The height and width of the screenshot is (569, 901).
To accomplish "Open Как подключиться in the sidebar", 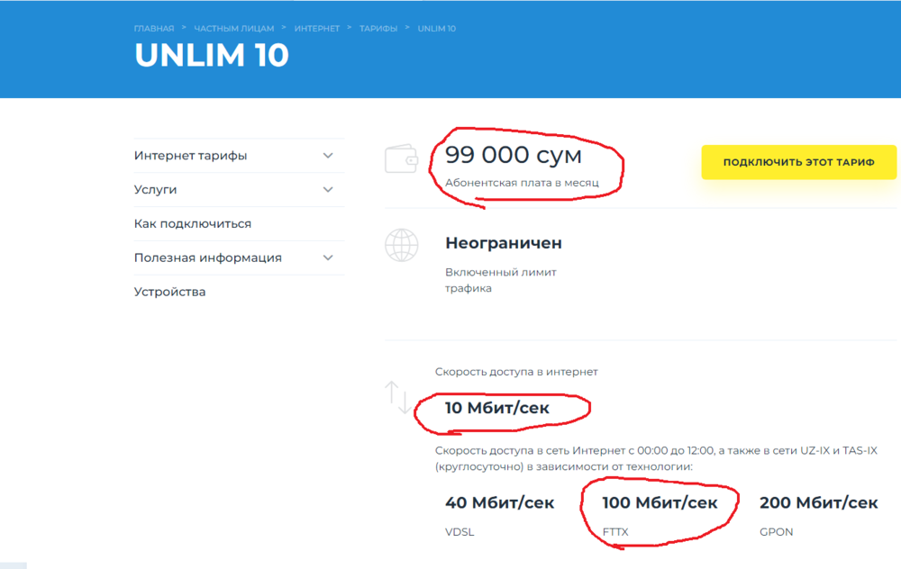I will click(193, 223).
